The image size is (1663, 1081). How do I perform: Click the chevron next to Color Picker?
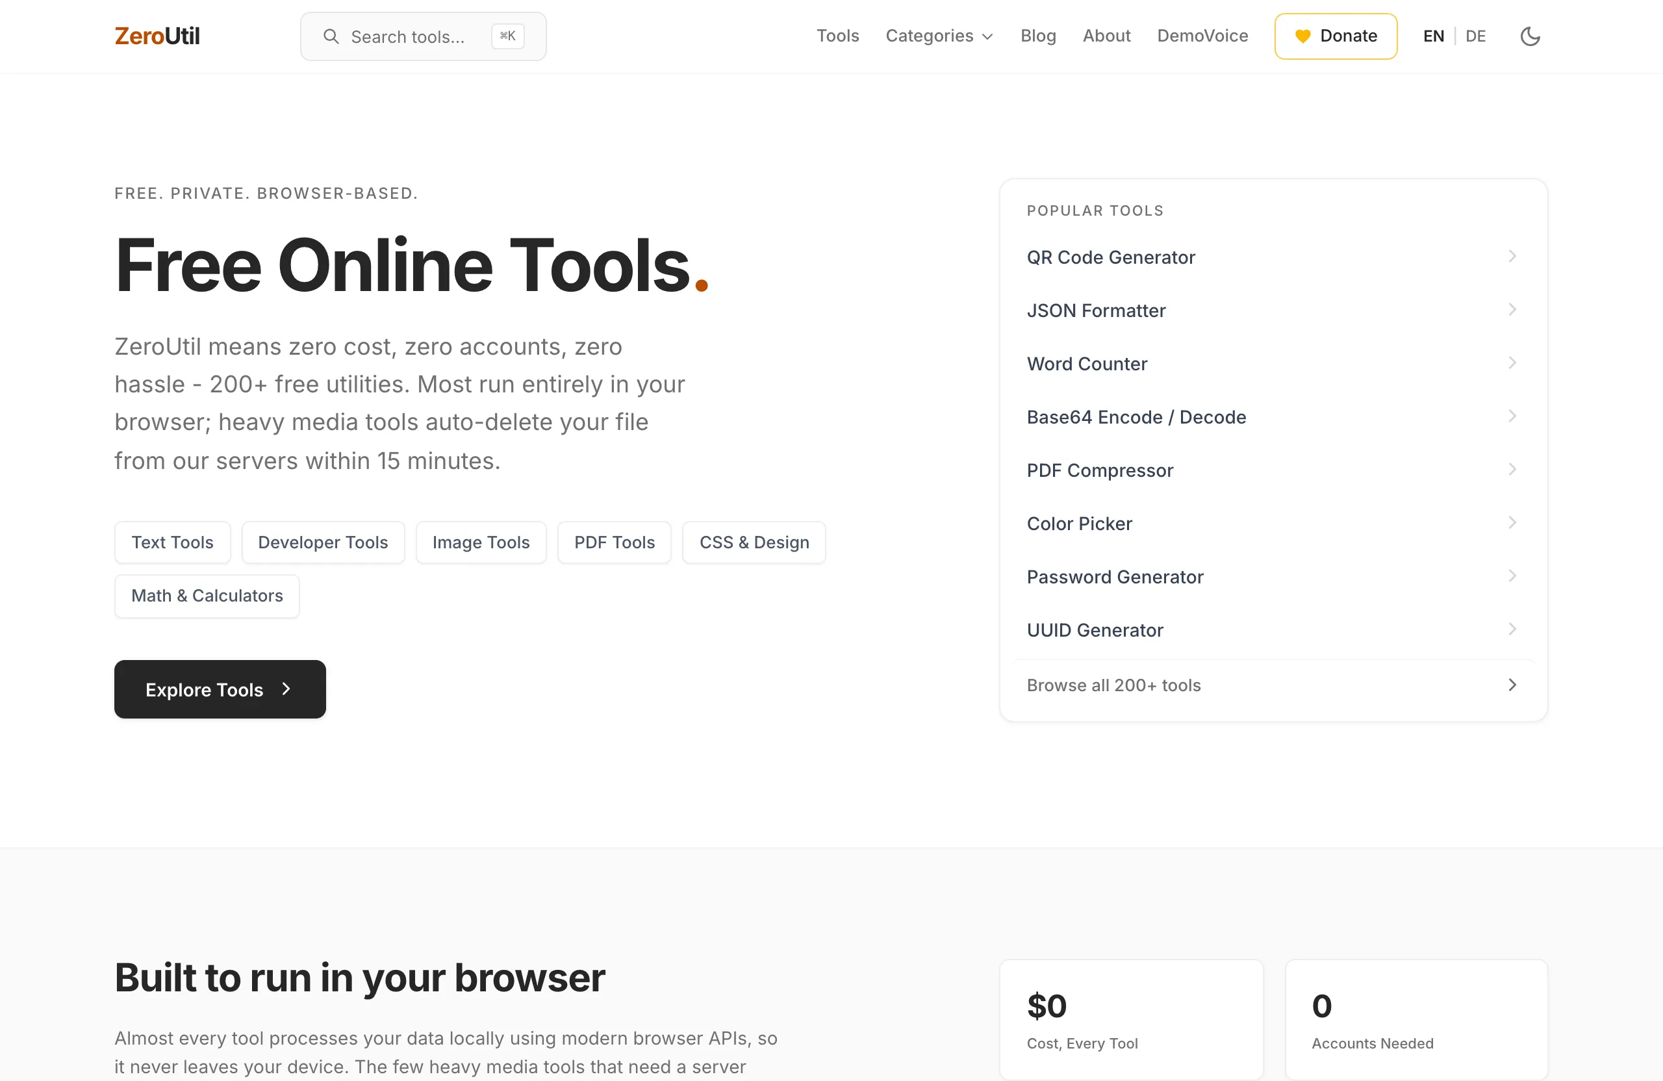(1512, 523)
